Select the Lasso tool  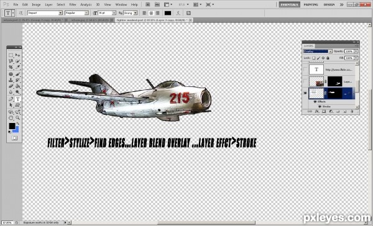[x=11, y=61]
